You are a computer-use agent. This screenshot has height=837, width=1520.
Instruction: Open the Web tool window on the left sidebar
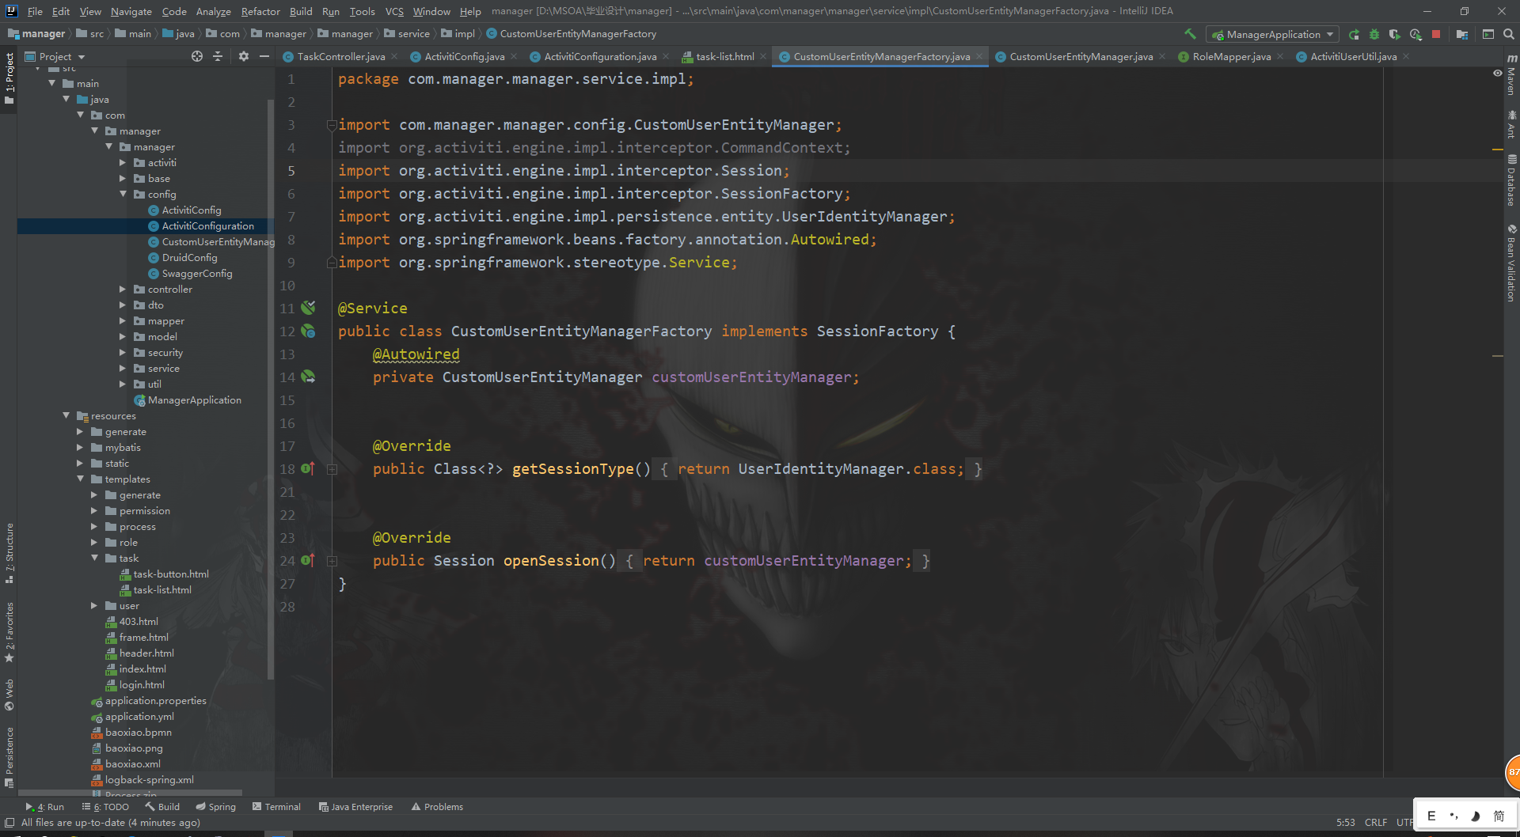click(x=9, y=695)
